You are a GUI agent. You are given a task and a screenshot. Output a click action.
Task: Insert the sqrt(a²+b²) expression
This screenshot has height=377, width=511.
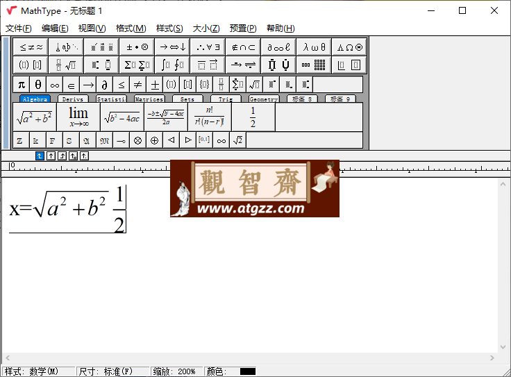35,117
